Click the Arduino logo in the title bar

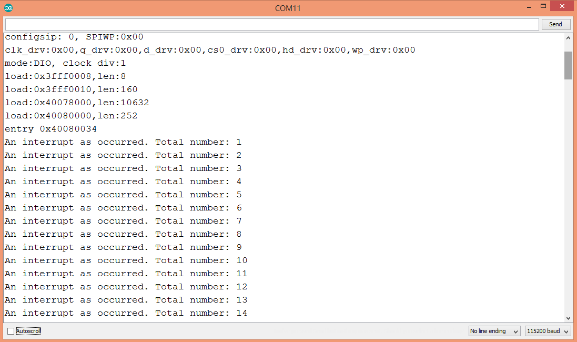pos(8,7)
